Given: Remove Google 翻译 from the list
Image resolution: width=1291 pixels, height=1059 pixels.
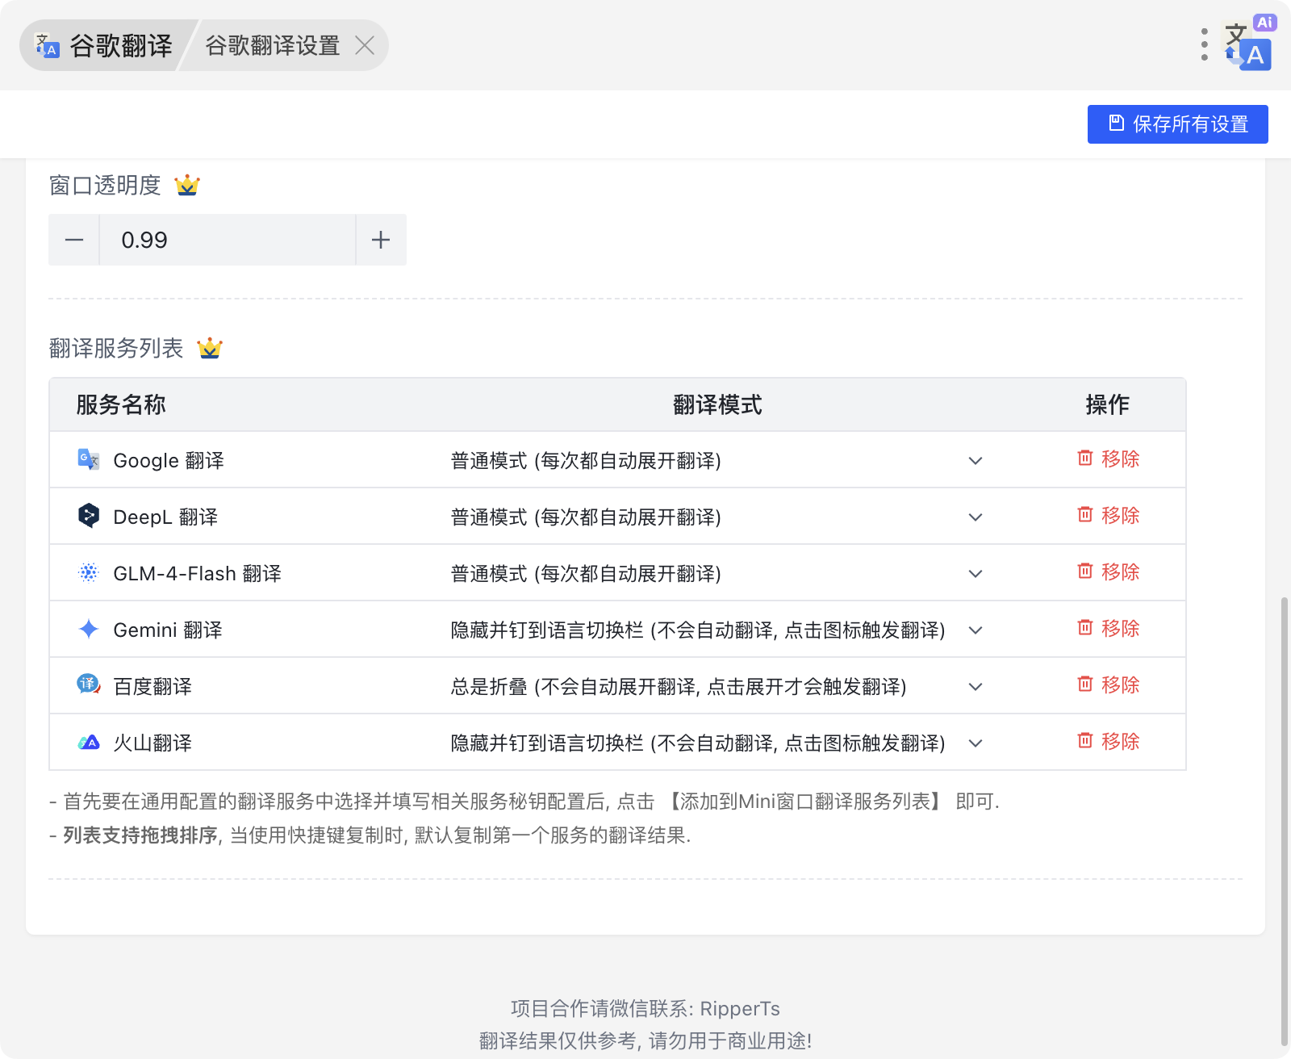Looking at the screenshot, I should [x=1109, y=458].
